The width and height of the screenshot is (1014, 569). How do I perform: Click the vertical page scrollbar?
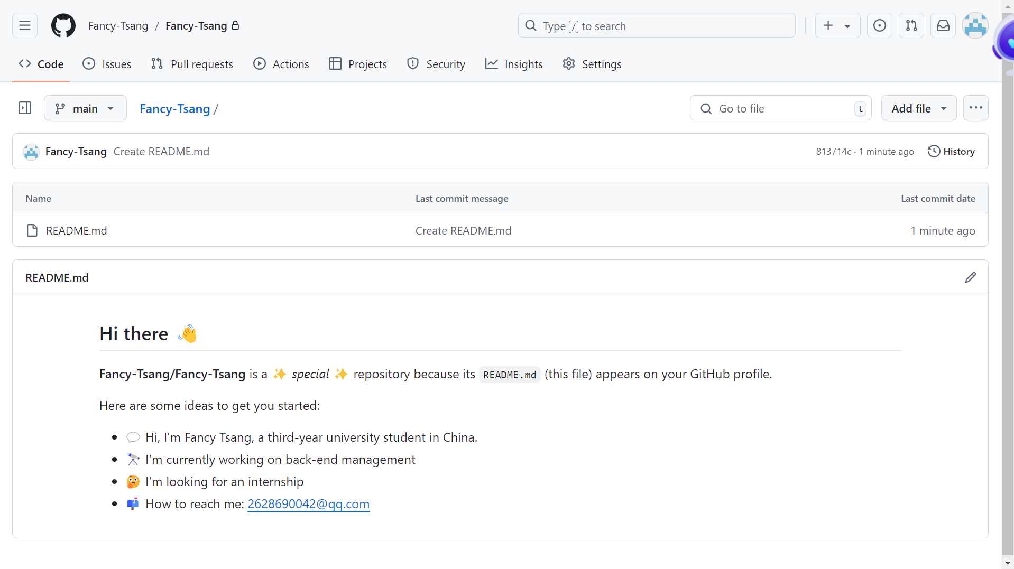click(x=1008, y=284)
